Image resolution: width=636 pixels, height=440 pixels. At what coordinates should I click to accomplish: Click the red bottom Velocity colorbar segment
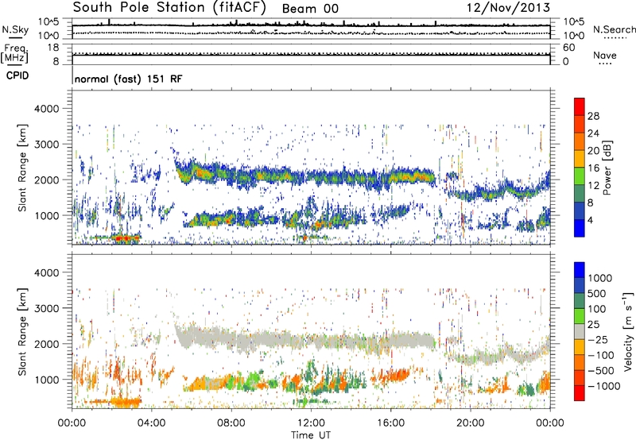tap(580, 393)
